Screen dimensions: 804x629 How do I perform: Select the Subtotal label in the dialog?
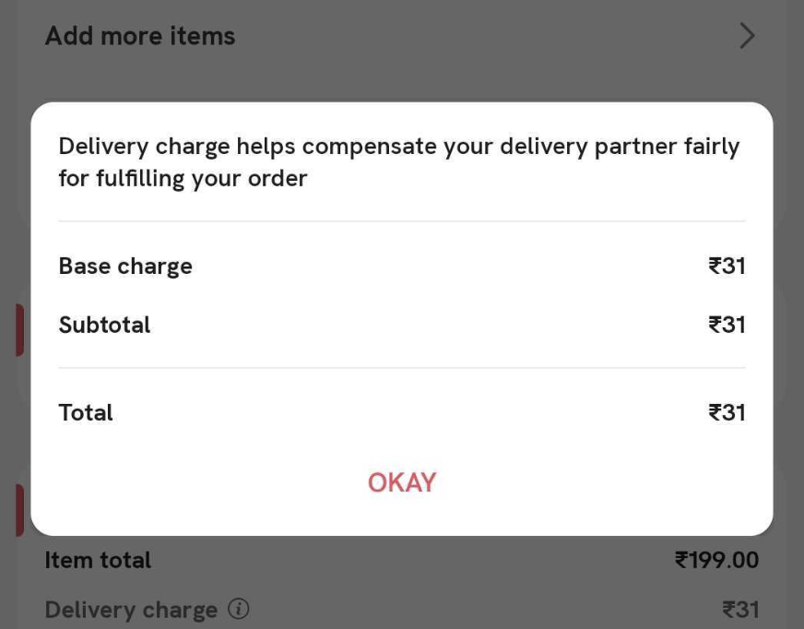[x=104, y=325]
